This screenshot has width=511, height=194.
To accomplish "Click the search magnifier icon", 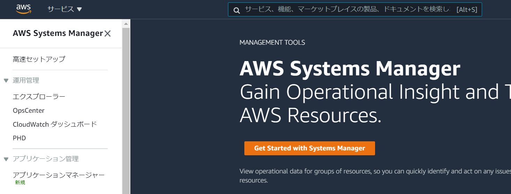I will (237, 10).
